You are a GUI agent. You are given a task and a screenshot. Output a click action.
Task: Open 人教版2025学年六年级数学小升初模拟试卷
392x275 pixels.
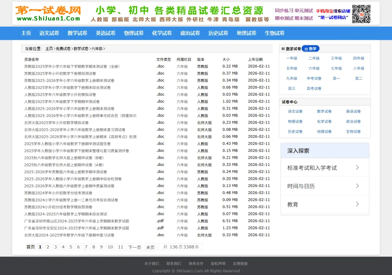(60, 95)
